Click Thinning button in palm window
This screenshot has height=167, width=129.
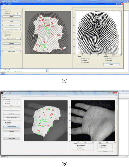(12, 110)
